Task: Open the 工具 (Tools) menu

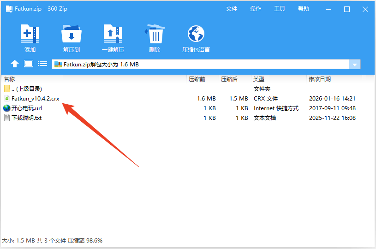Action: click(x=280, y=9)
